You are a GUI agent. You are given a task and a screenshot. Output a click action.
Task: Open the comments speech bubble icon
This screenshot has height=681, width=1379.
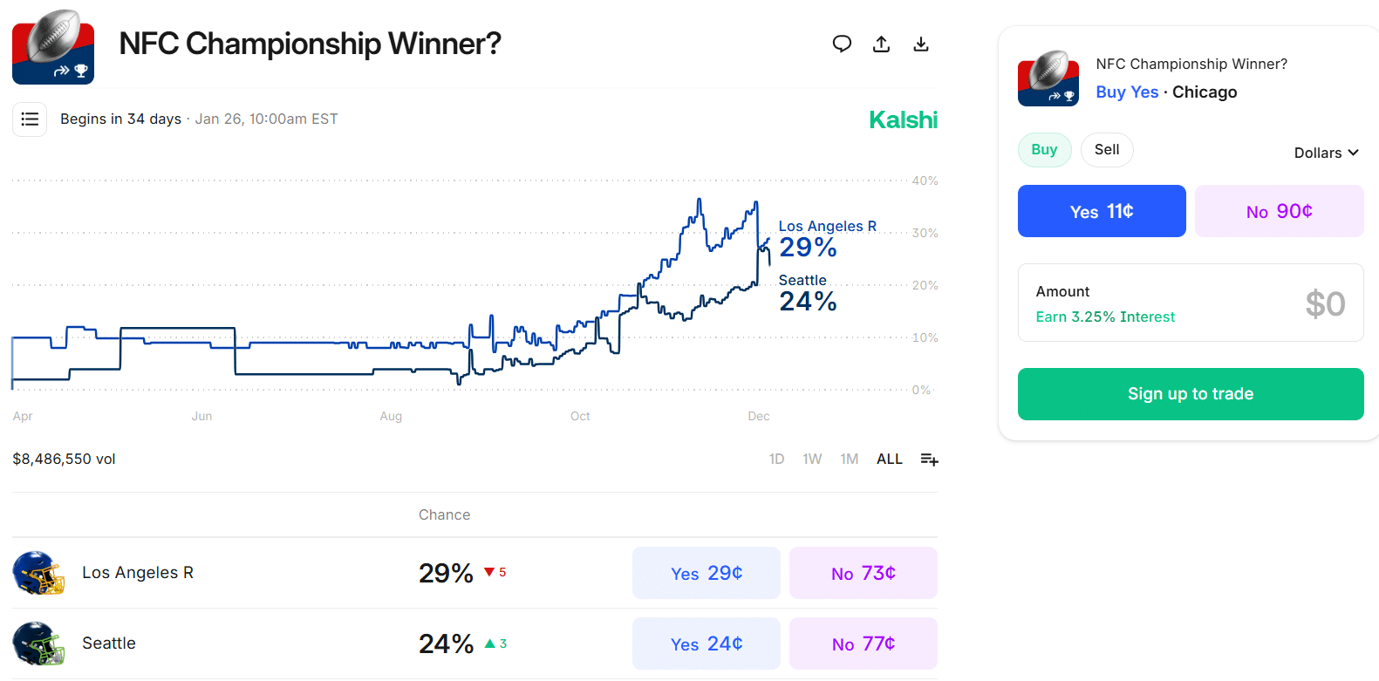pos(842,44)
